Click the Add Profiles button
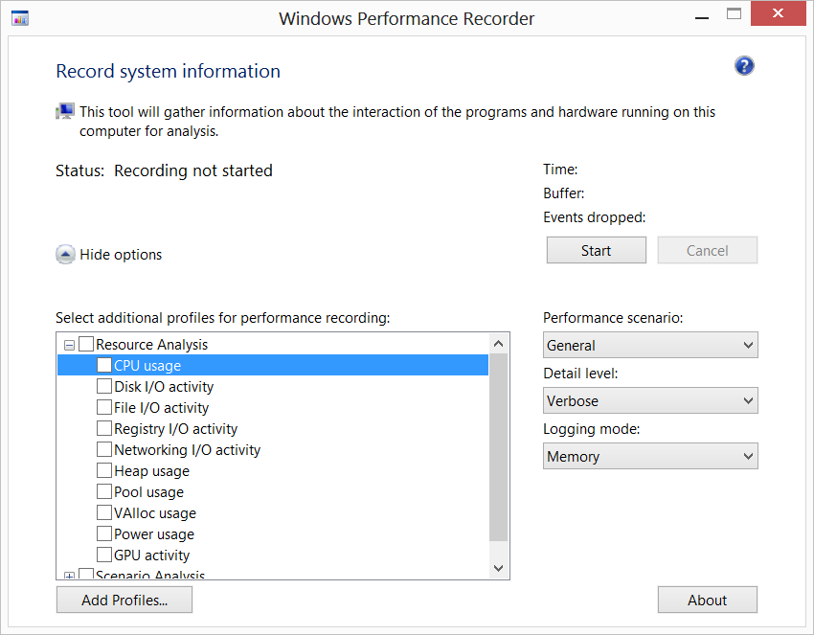The width and height of the screenshot is (814, 635). [124, 601]
